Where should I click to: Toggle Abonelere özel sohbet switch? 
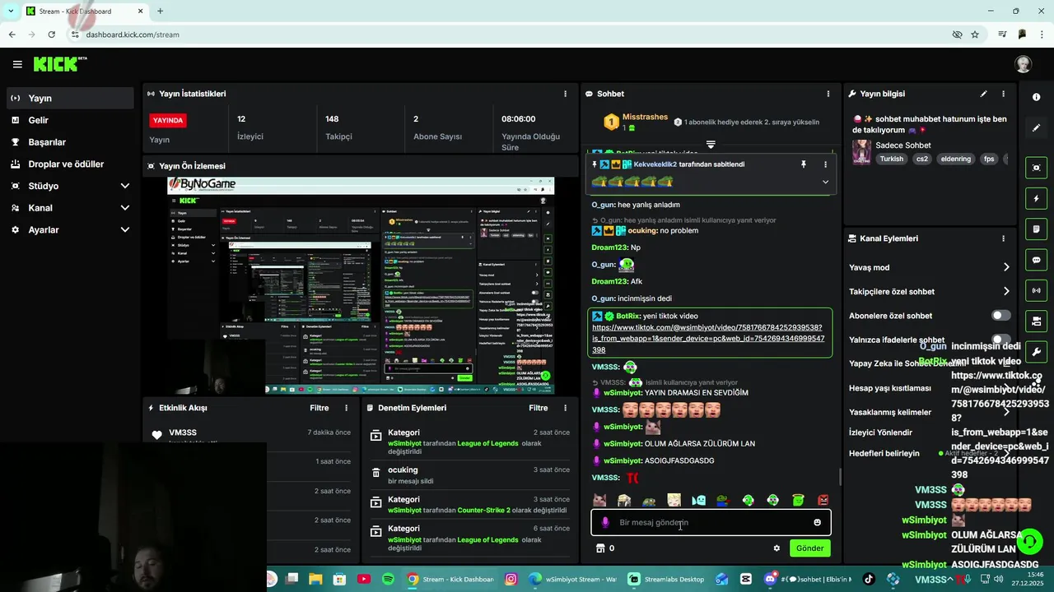click(x=1001, y=316)
